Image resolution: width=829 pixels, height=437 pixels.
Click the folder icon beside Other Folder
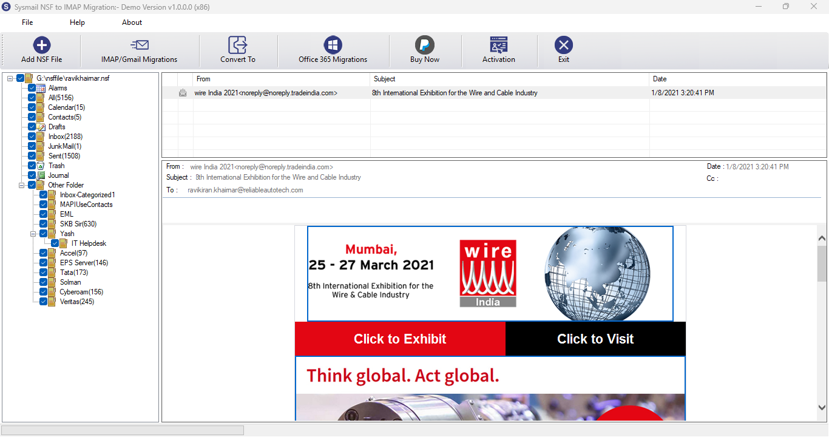41,185
